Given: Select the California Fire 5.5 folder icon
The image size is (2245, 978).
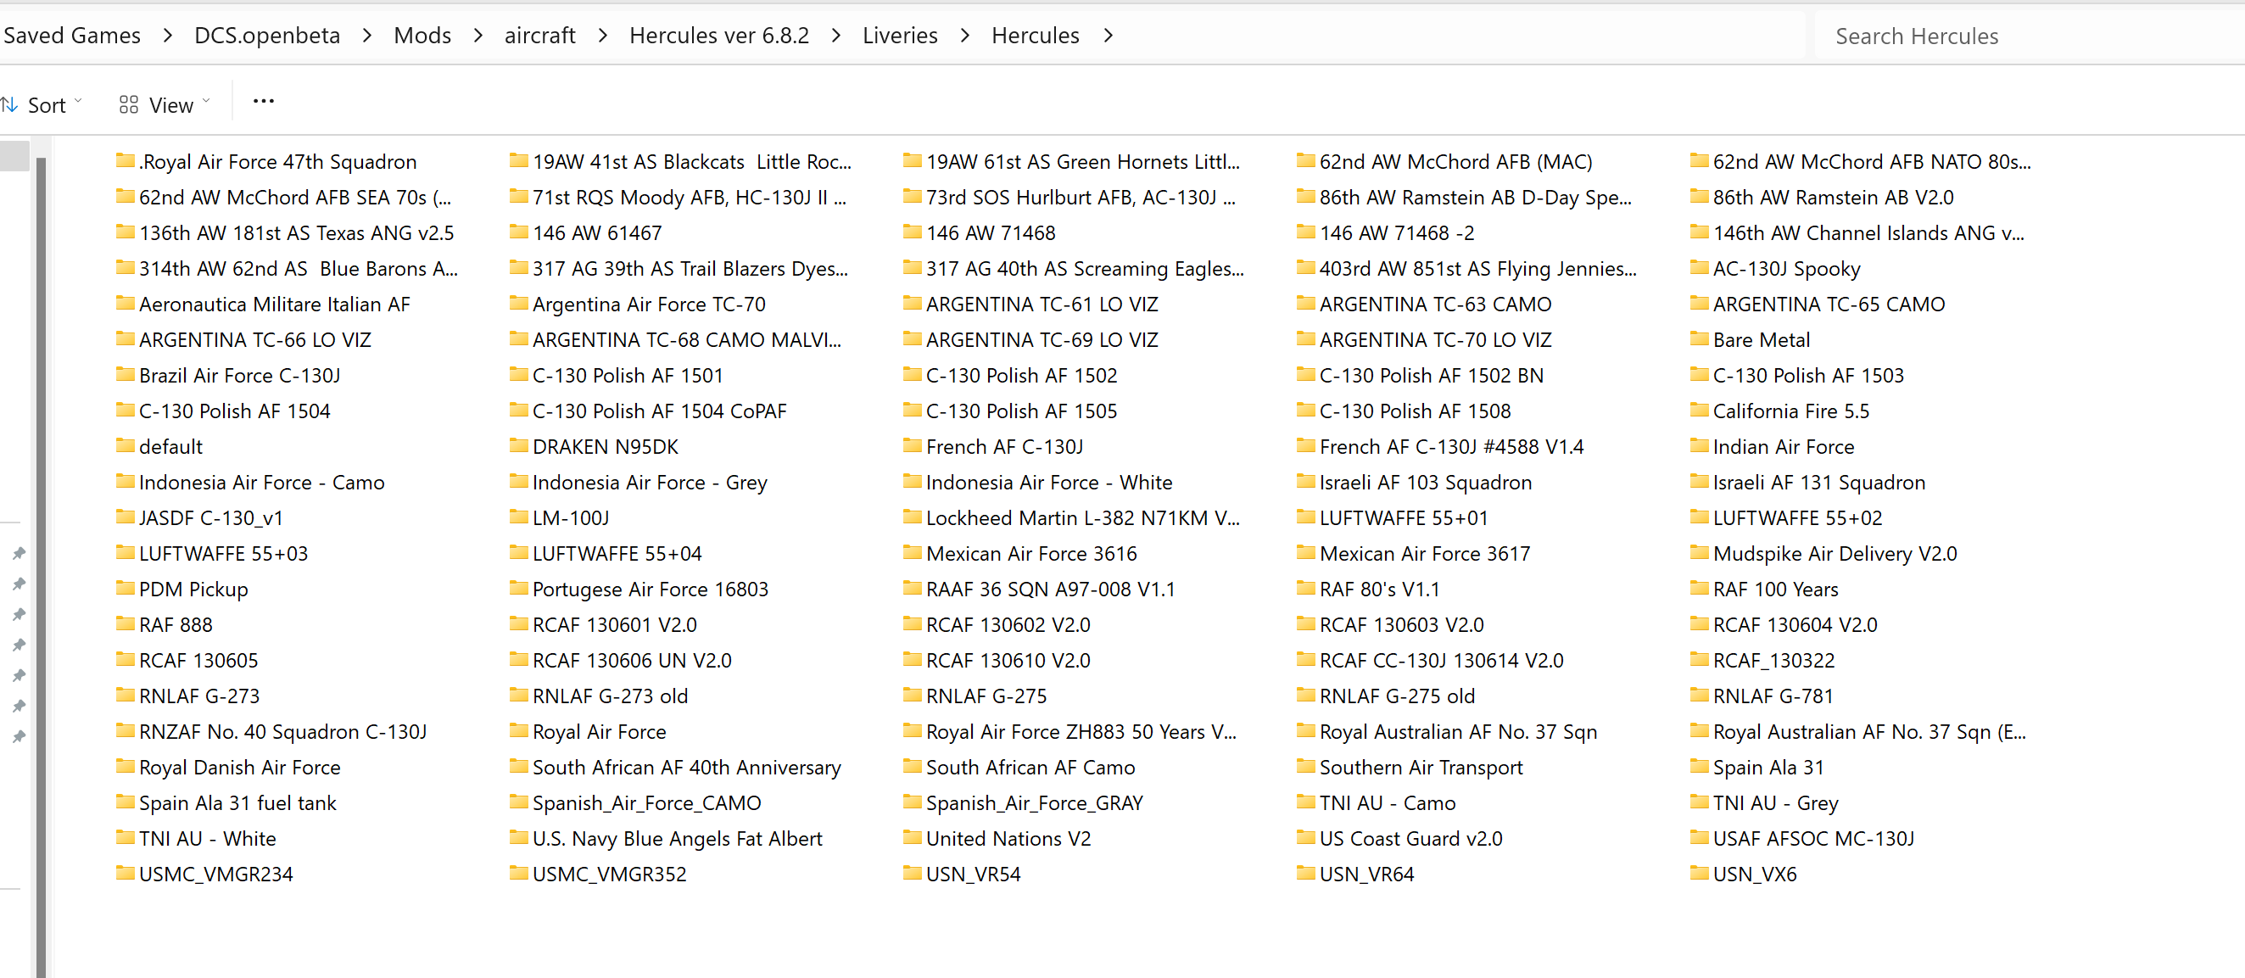Looking at the screenshot, I should pyautogui.click(x=1700, y=411).
